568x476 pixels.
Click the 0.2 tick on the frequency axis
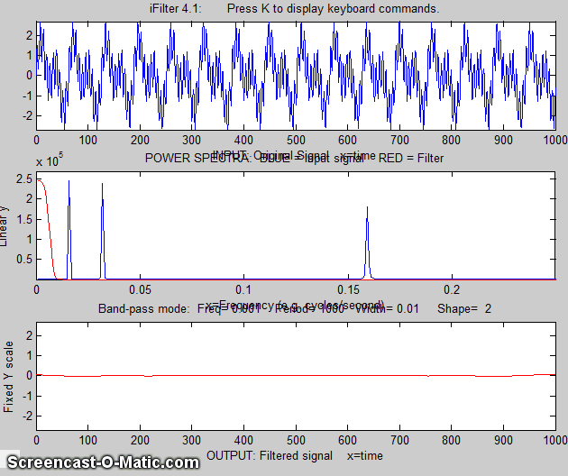(x=451, y=290)
